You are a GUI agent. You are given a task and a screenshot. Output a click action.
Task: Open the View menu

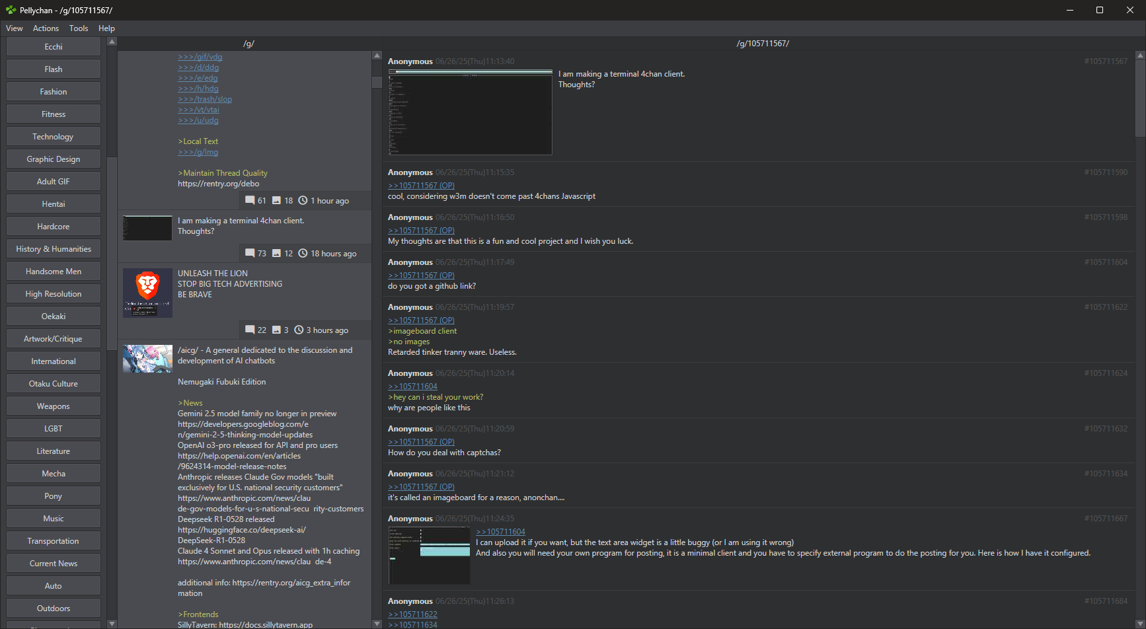pyautogui.click(x=15, y=28)
